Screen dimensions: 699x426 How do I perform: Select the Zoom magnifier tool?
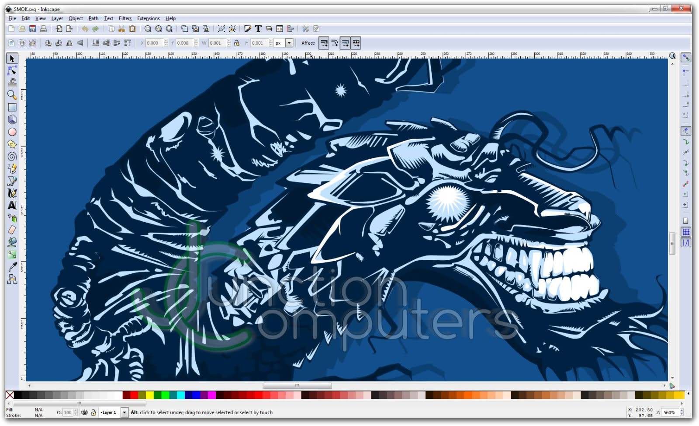(x=12, y=95)
